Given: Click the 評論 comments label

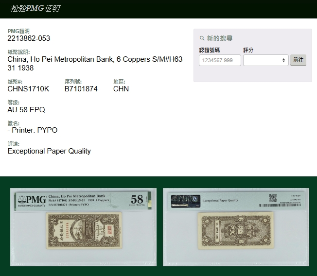Looking at the screenshot, I should [x=13, y=144].
